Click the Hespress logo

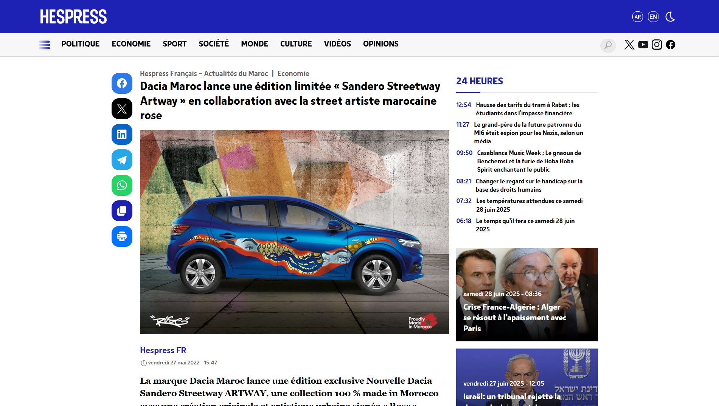(x=73, y=17)
